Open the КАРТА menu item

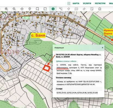point(76,4)
